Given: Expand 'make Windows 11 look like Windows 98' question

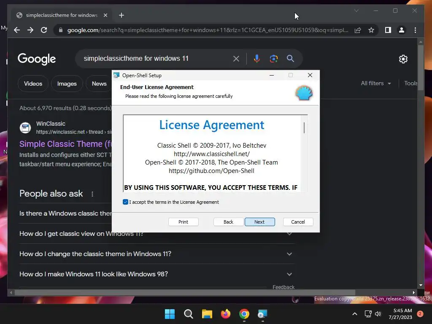Looking at the screenshot, I should pos(157,274).
